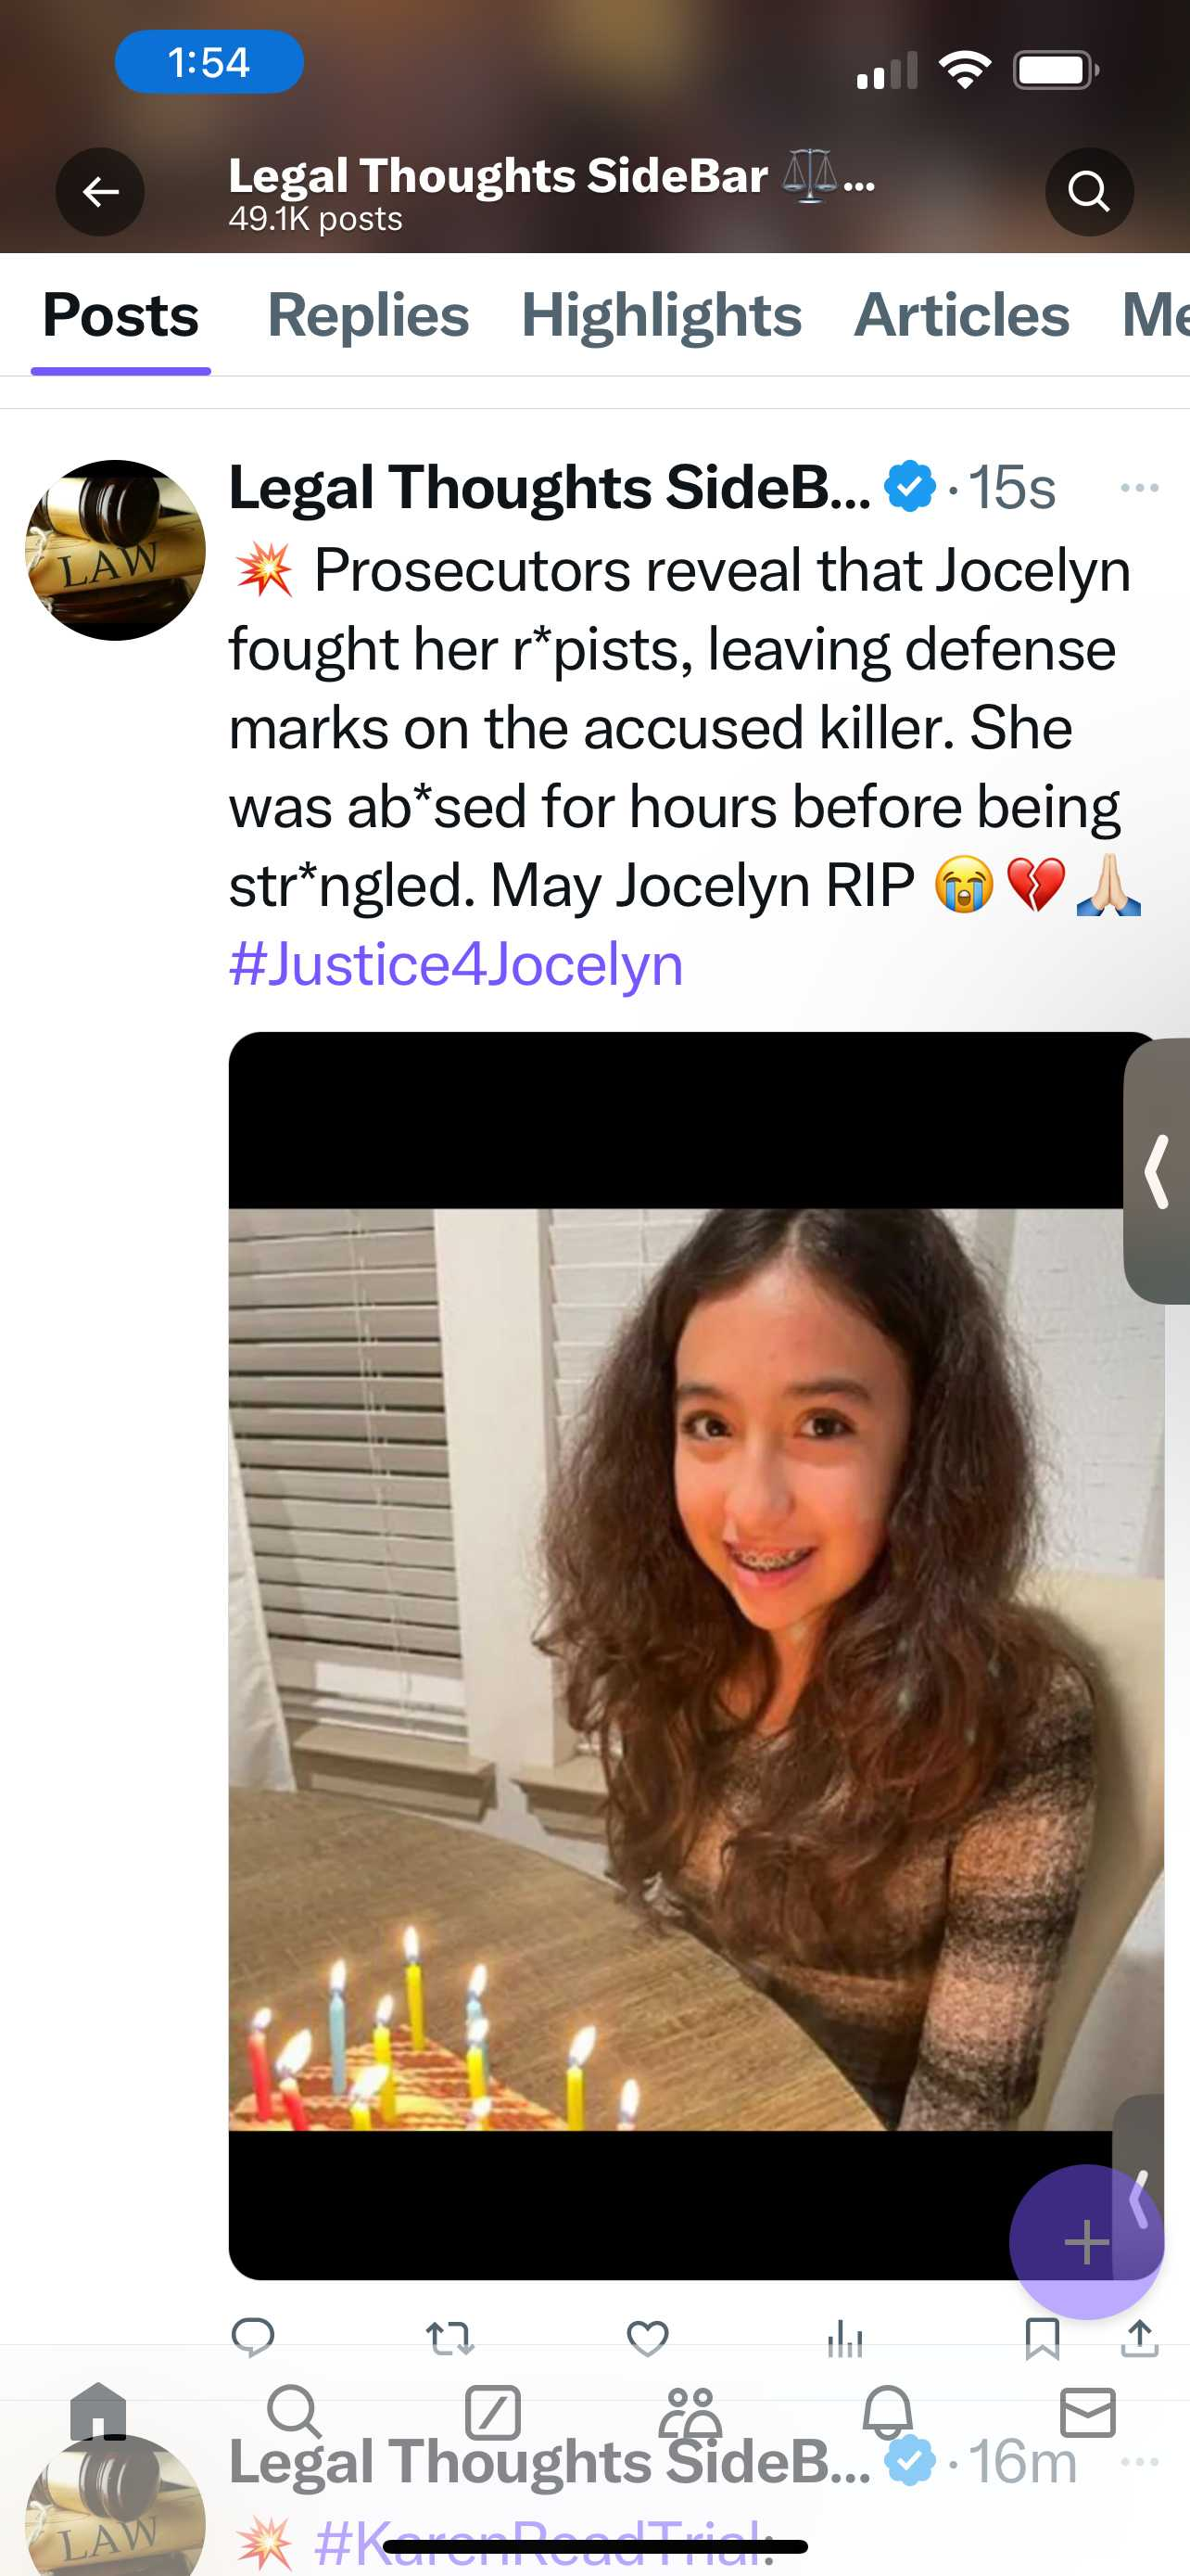This screenshot has width=1190, height=2576.
Task: Open the Notifications bell in bottom bar
Action: (x=887, y=2413)
